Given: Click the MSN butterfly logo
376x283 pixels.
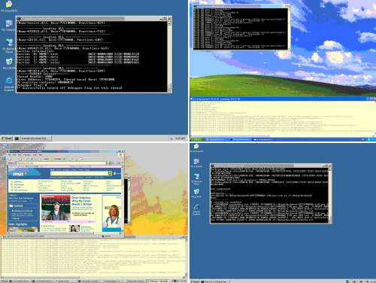Looking at the screenshot, I should 20,173.
